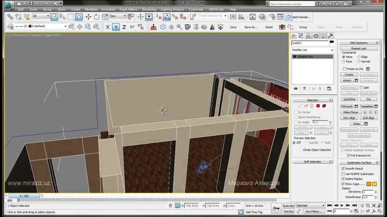Select Vertex sub-object level icon
The height and width of the screenshot is (217, 387).
pos(300,106)
